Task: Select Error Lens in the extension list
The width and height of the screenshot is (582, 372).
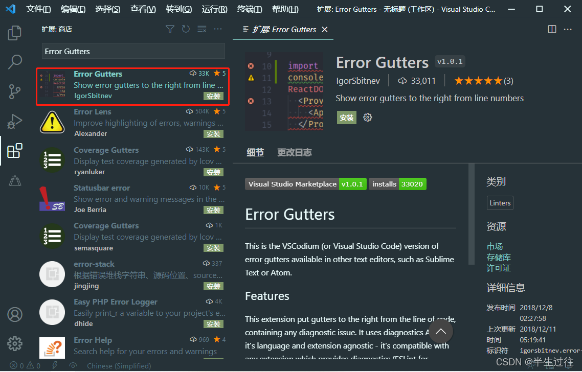Action: tap(132, 123)
